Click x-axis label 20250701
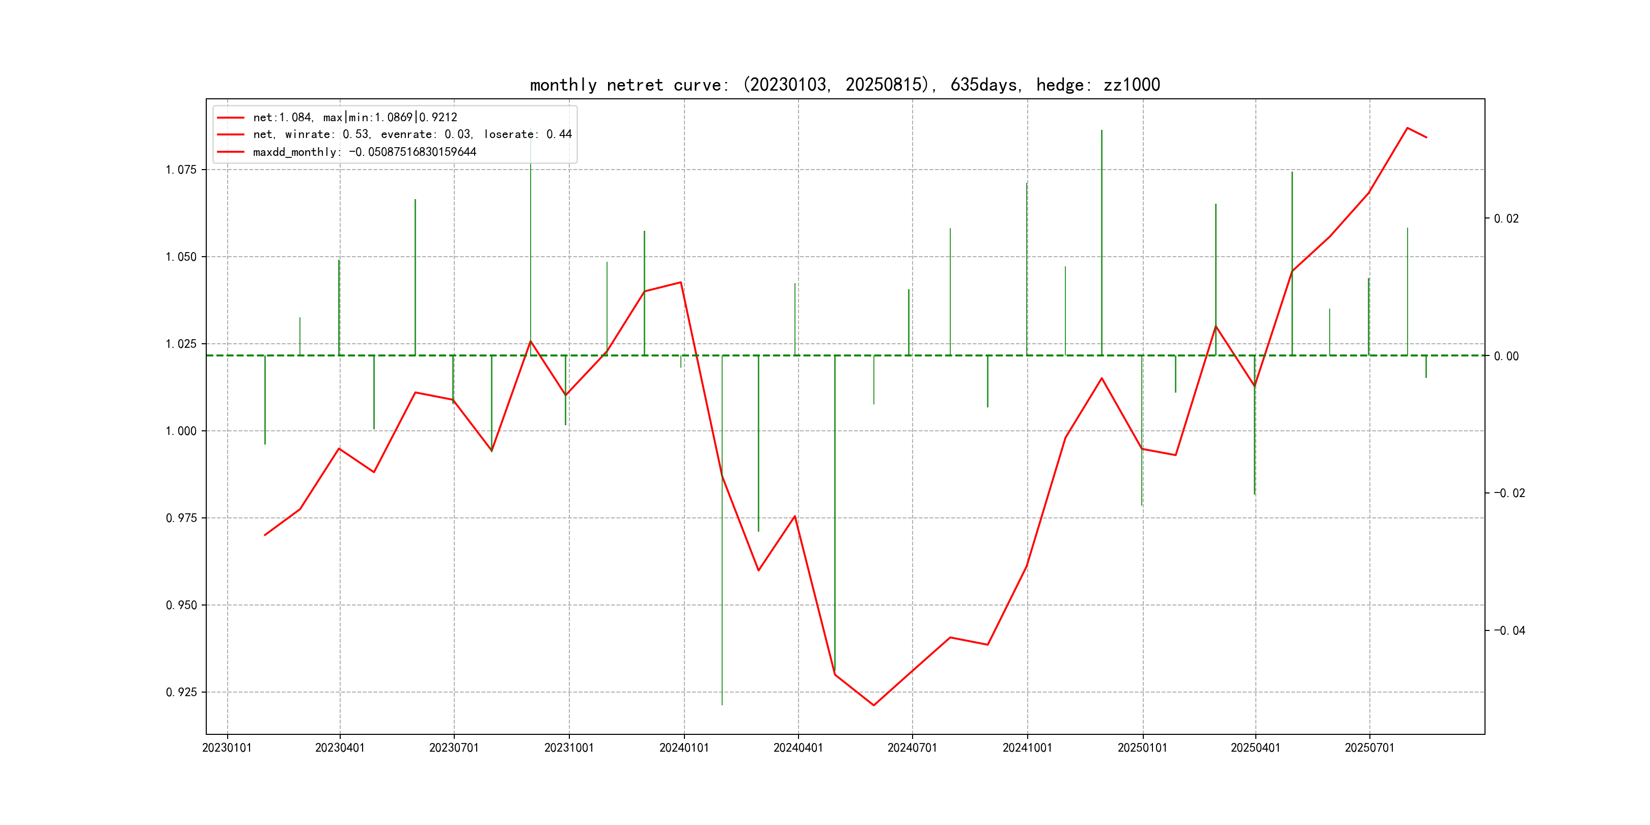 coord(1369,748)
